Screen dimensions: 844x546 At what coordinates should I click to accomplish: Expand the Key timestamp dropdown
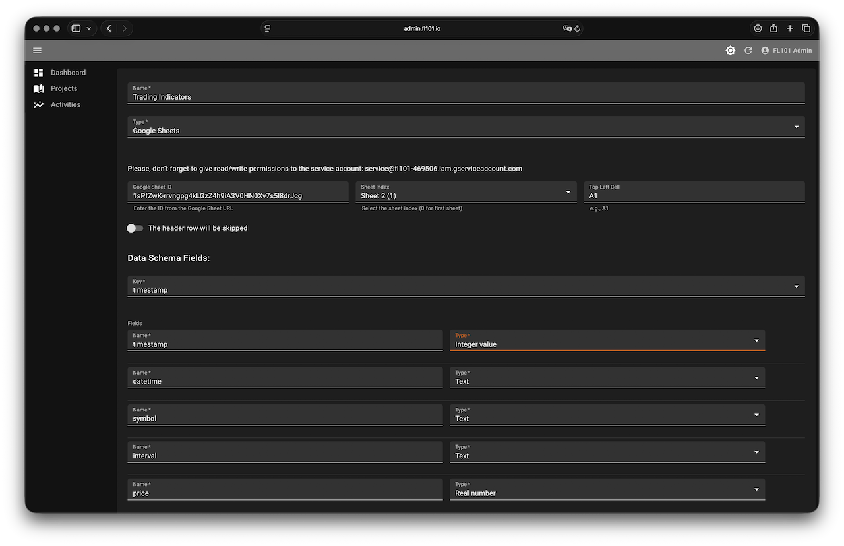click(796, 286)
